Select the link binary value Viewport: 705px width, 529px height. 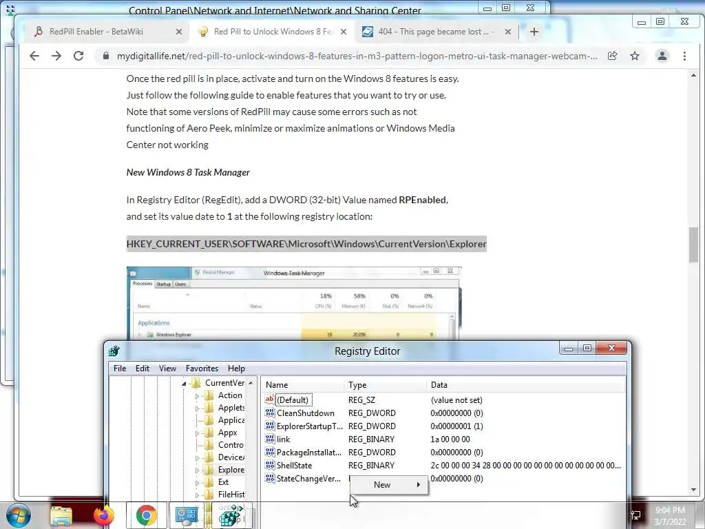[x=283, y=439]
